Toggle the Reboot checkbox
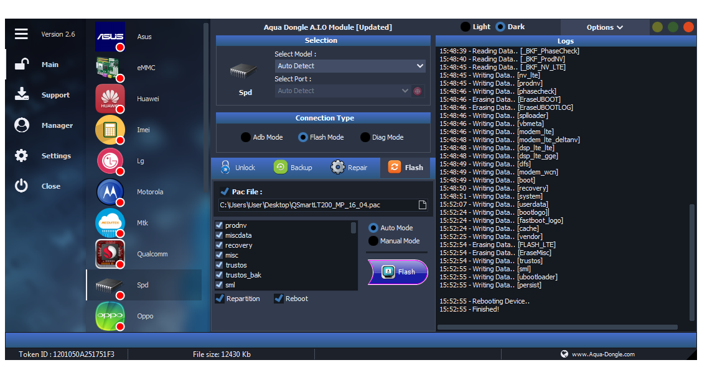702x365 pixels. click(278, 299)
